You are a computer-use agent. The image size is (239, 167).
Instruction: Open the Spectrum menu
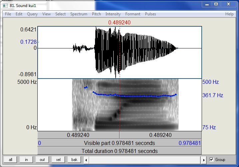point(79,14)
